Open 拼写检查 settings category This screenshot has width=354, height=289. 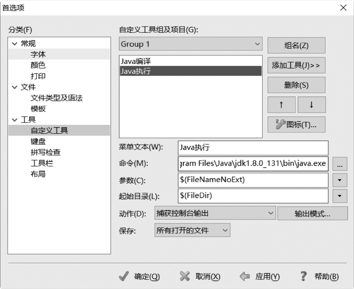(46, 152)
